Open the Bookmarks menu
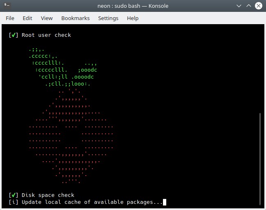Screen dimensions: 266x210 76,18
